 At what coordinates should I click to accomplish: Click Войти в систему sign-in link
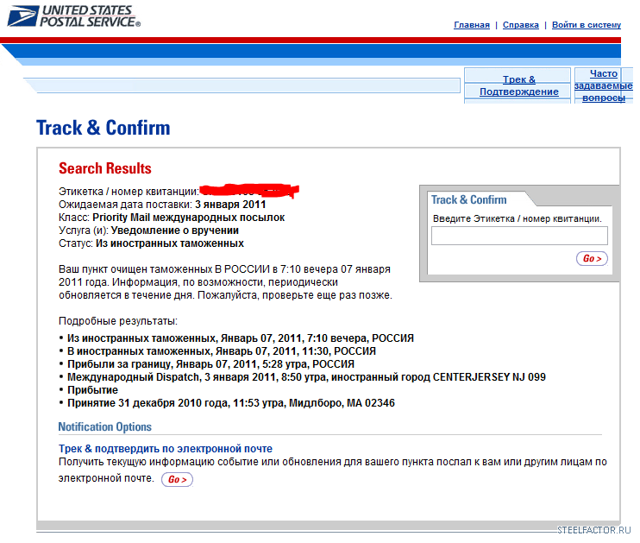(587, 25)
